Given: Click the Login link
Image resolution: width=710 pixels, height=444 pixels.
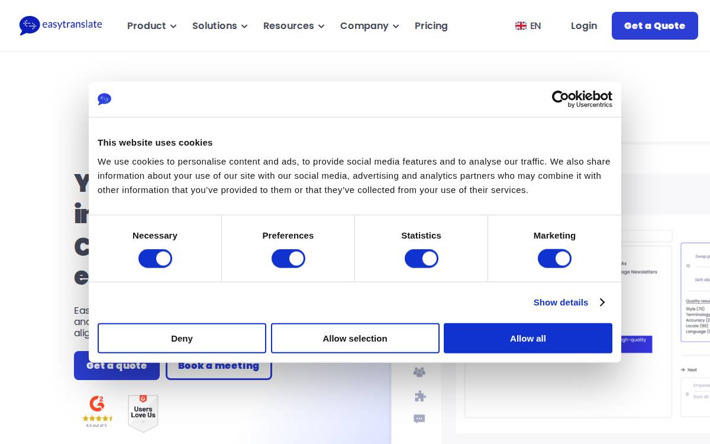Looking at the screenshot, I should click(x=584, y=26).
